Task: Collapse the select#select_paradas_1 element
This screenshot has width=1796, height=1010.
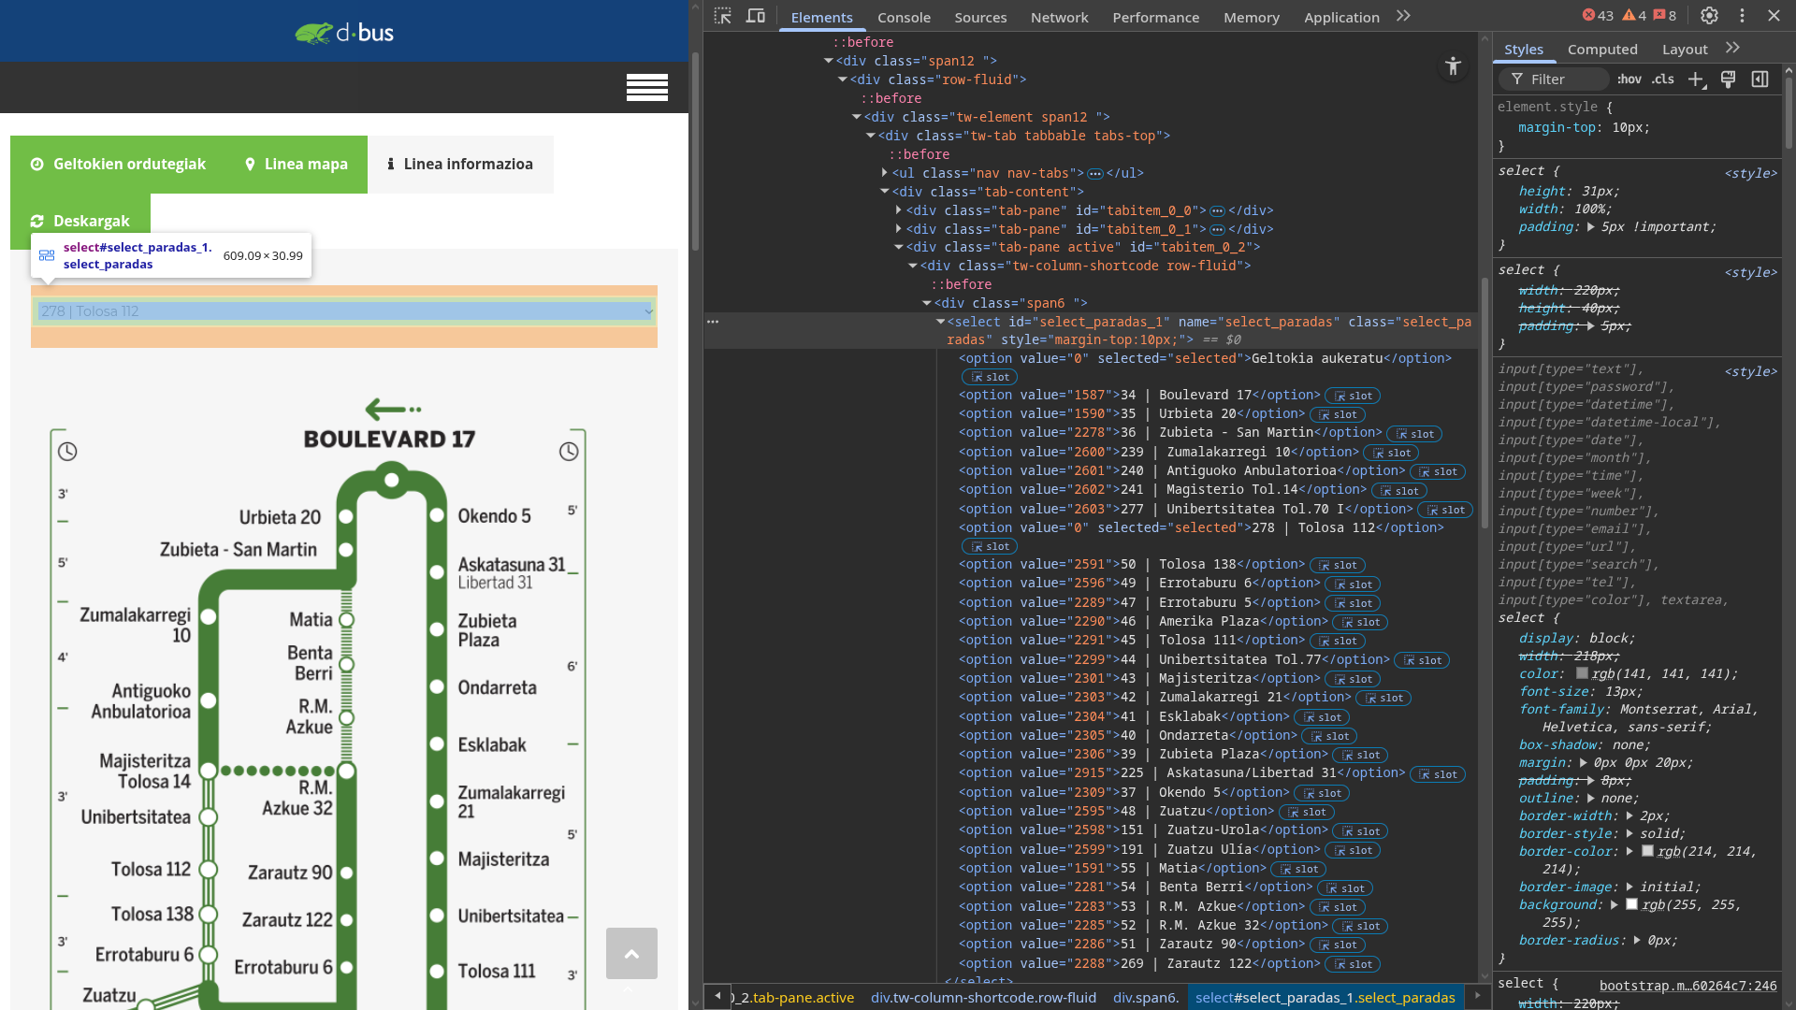Action: 939,321
